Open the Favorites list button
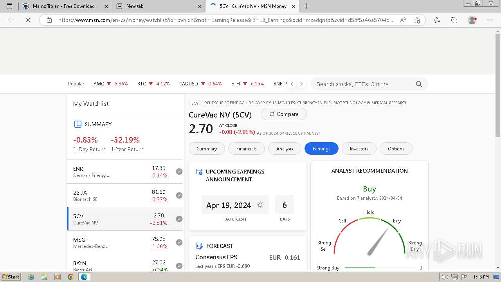The width and height of the screenshot is (501, 282). (x=437, y=20)
